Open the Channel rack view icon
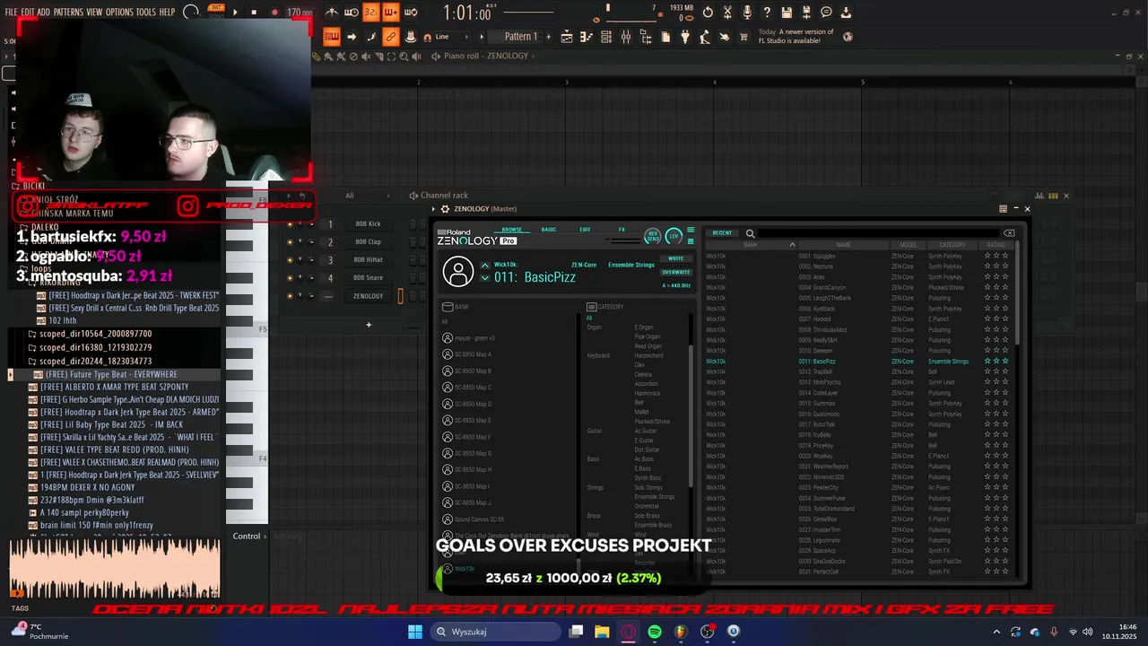 coord(606,37)
